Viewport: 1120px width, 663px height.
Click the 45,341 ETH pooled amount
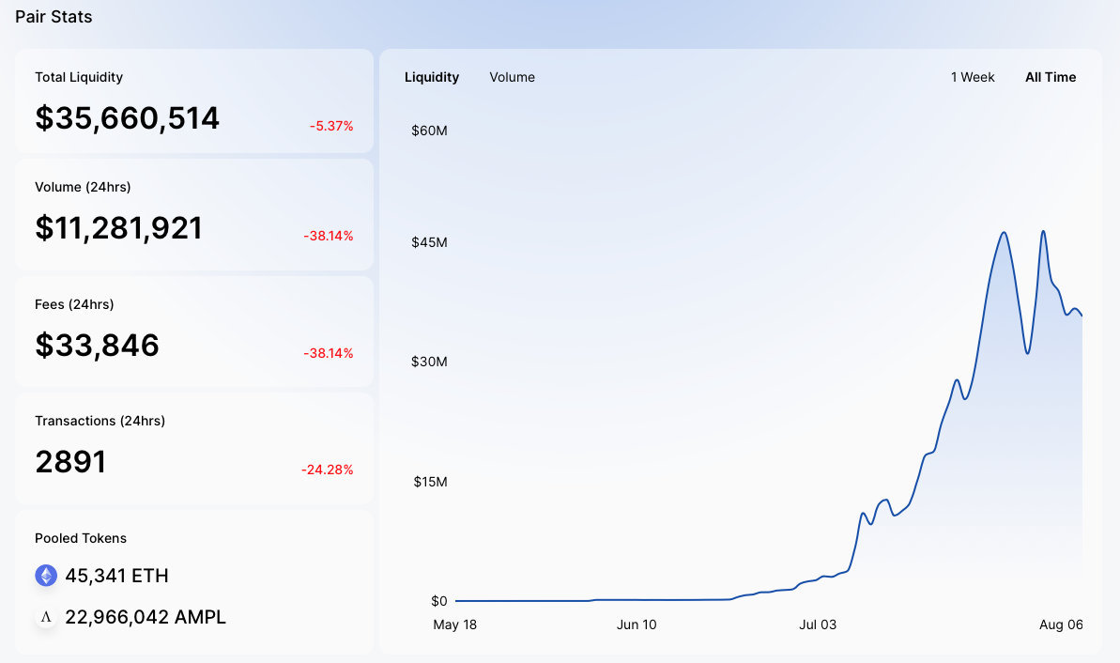pyautogui.click(x=116, y=576)
